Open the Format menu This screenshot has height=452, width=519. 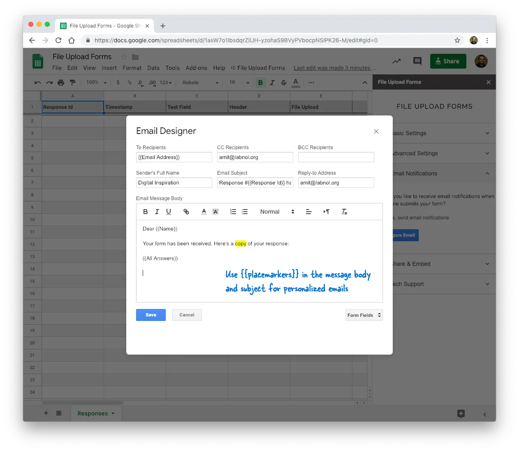click(132, 68)
